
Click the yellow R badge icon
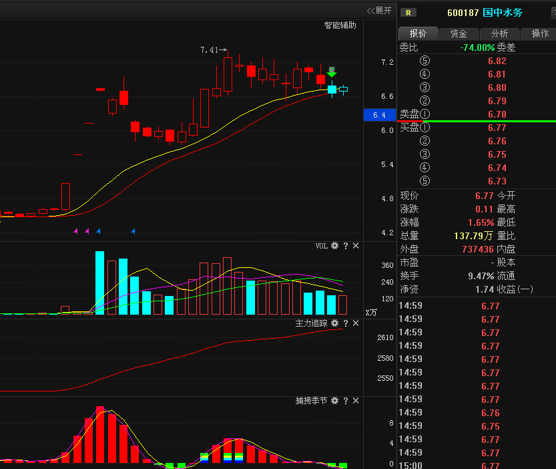point(407,13)
